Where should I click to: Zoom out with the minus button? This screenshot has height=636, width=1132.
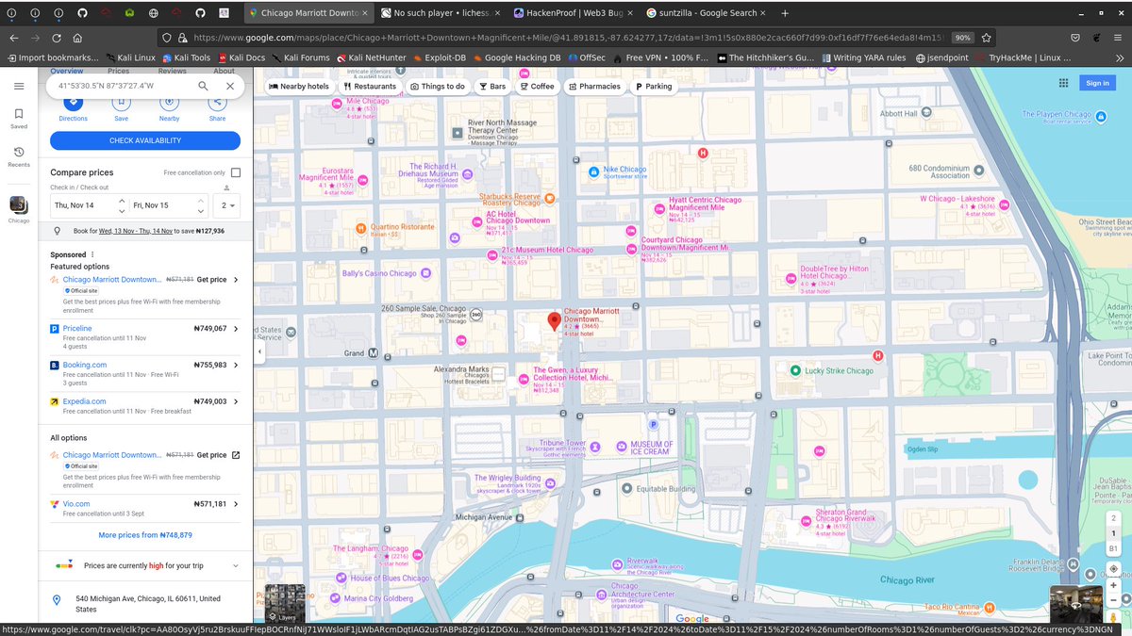click(1114, 600)
